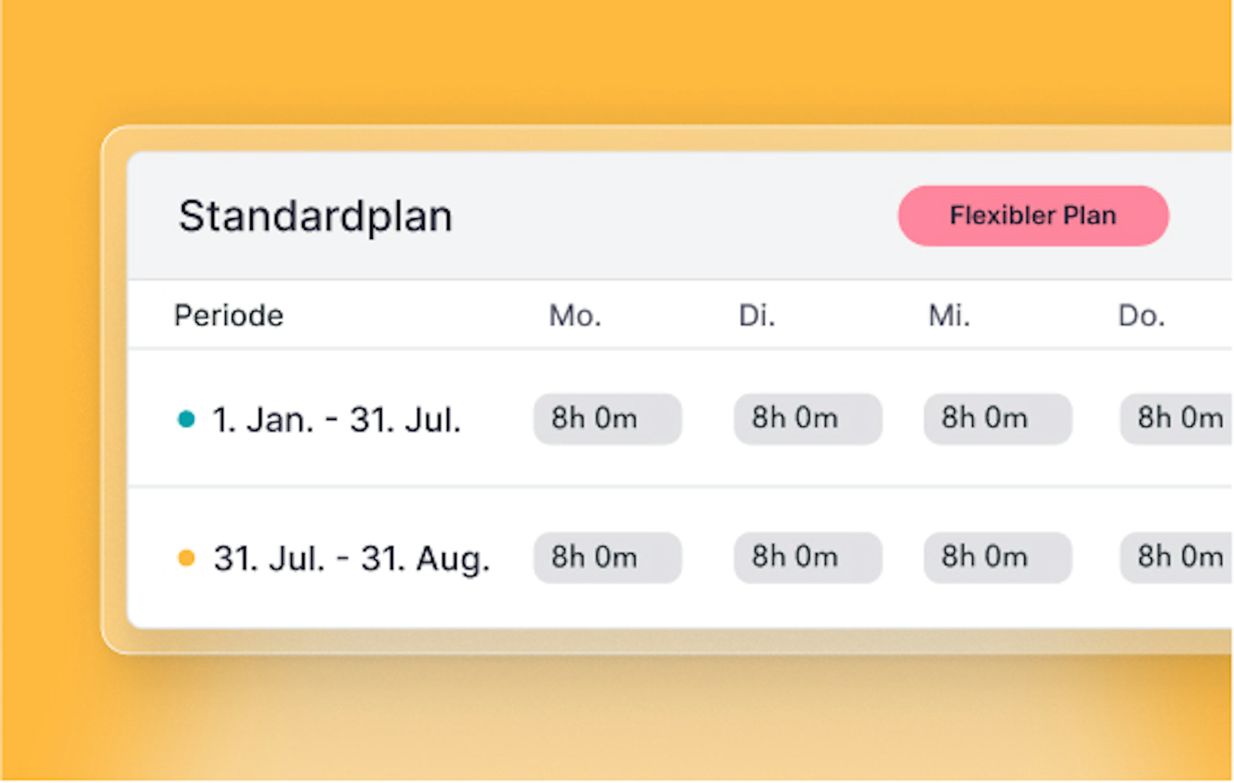The image size is (1234, 783).
Task: Click the Periode column header
Action: point(228,315)
